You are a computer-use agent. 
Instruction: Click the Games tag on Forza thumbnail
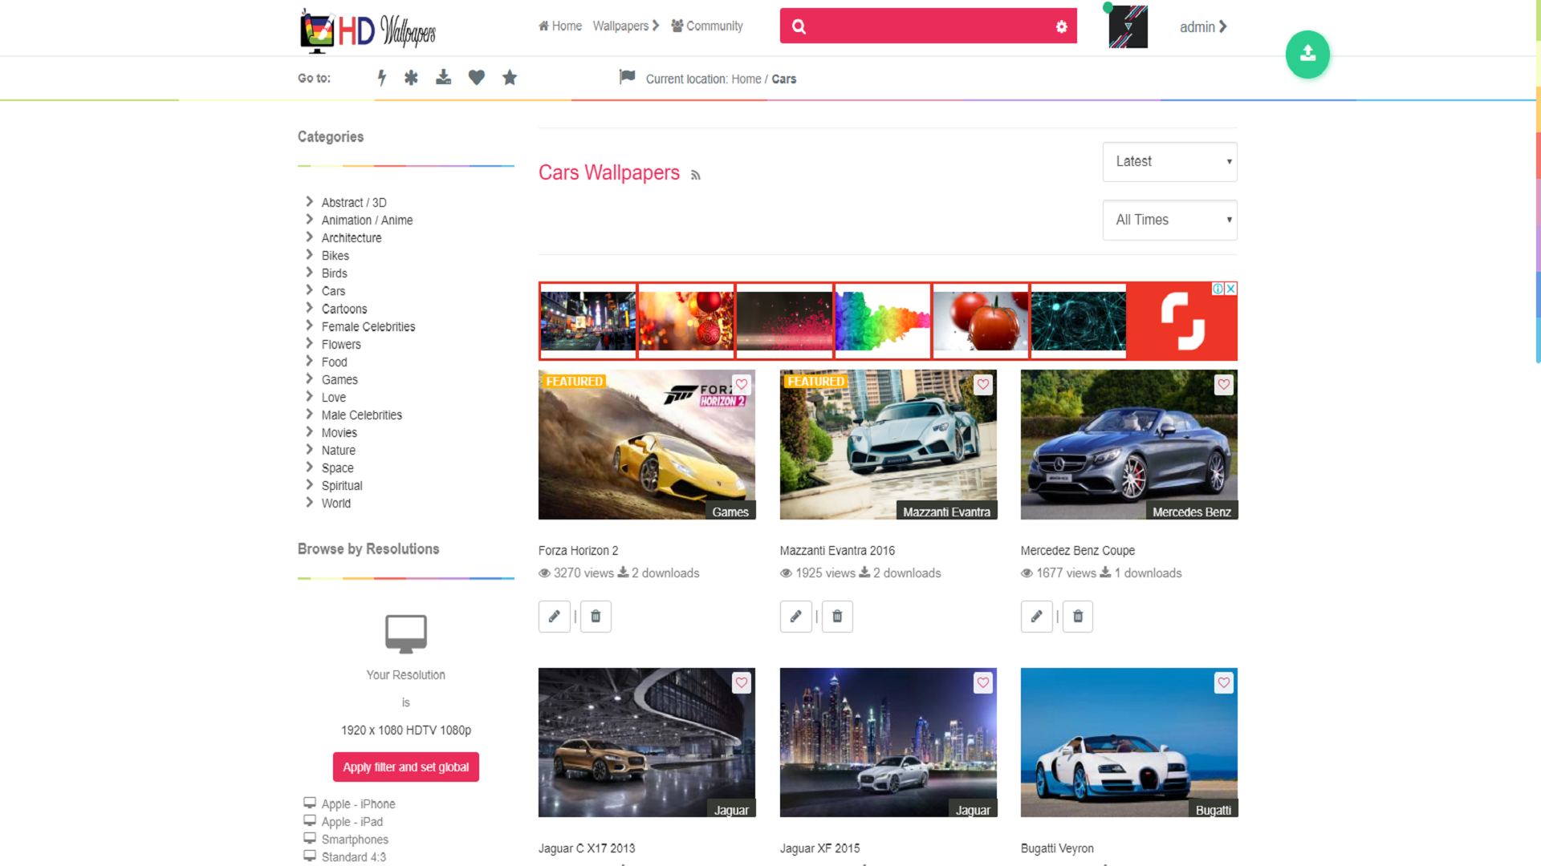[730, 512]
